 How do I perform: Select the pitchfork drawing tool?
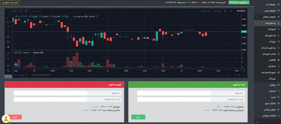point(8,22)
